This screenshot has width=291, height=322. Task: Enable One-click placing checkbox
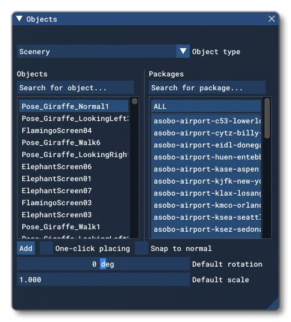click(x=46, y=249)
